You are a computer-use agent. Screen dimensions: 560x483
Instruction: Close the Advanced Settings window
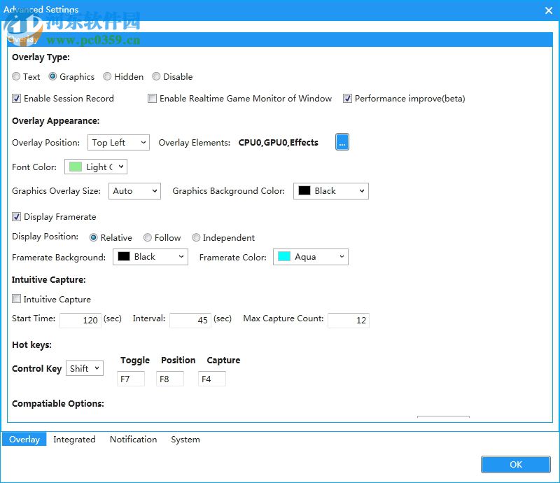click(x=549, y=10)
